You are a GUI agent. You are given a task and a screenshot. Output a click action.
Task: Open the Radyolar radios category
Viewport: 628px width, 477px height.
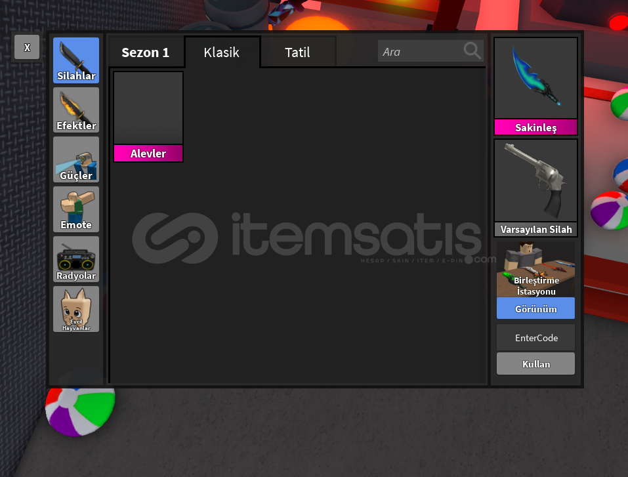point(76,259)
